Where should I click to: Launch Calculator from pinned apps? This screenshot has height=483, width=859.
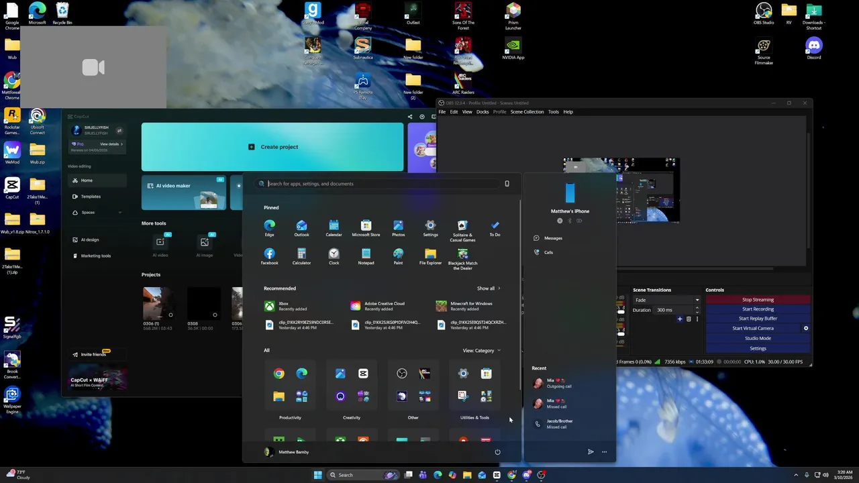click(301, 256)
